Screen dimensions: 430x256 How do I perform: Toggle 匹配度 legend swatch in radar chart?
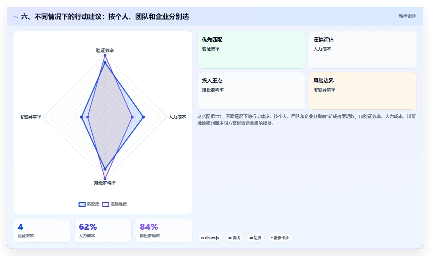pos(82,204)
